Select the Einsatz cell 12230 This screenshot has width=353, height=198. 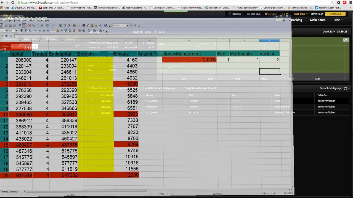tap(126, 175)
